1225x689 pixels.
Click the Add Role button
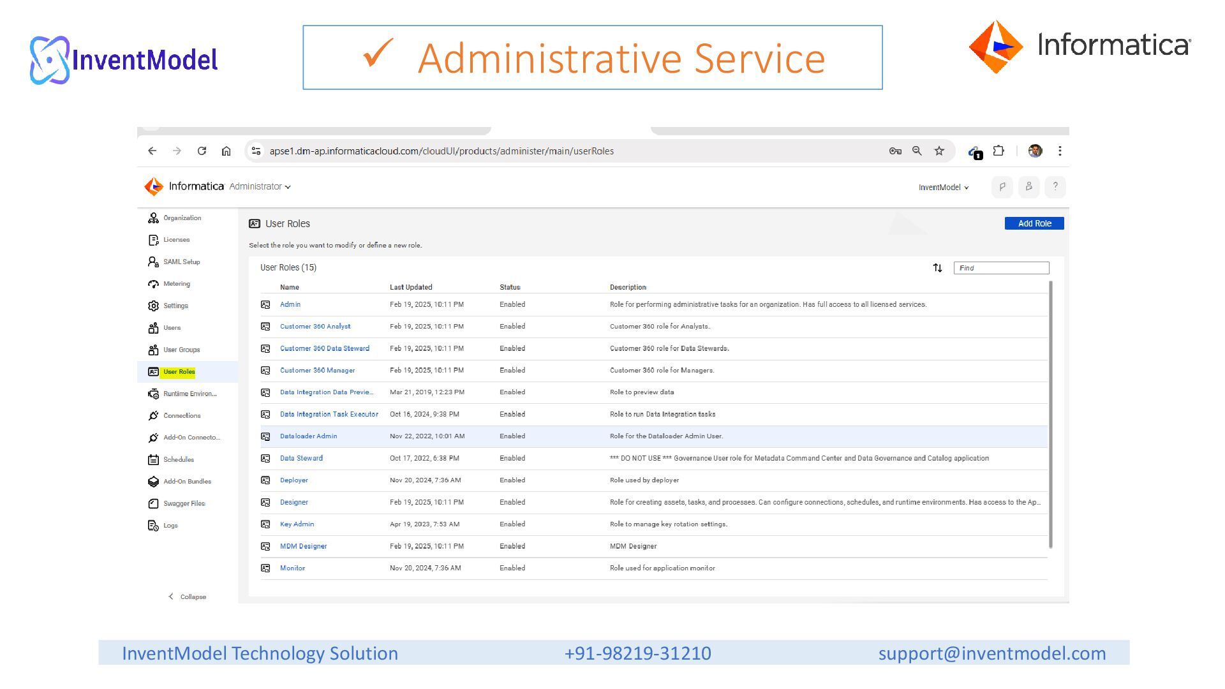tap(1034, 224)
